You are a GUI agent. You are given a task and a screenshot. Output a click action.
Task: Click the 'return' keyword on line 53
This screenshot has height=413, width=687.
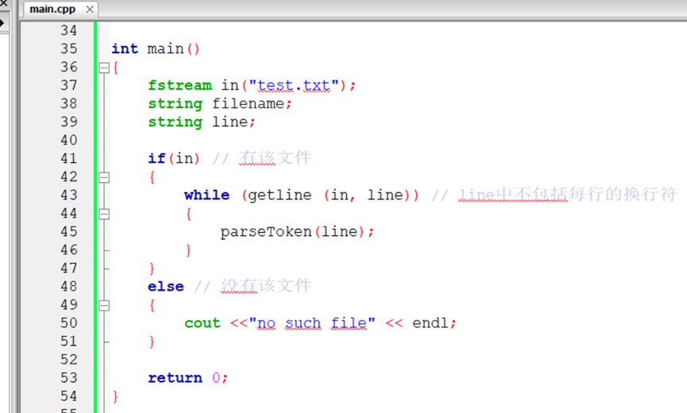176,377
